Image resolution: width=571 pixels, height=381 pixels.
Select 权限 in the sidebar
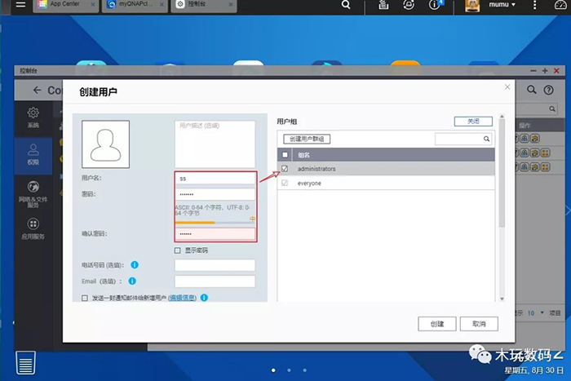coord(33,155)
